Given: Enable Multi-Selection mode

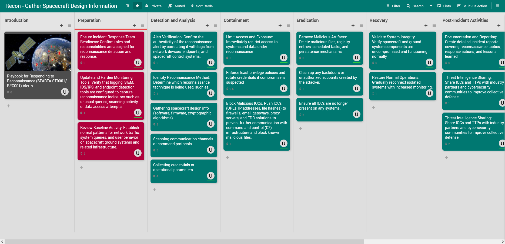Looking at the screenshot, I should (x=472, y=6).
